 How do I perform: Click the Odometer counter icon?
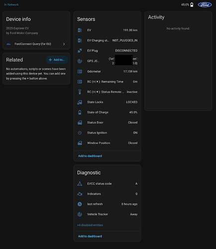point(80,72)
